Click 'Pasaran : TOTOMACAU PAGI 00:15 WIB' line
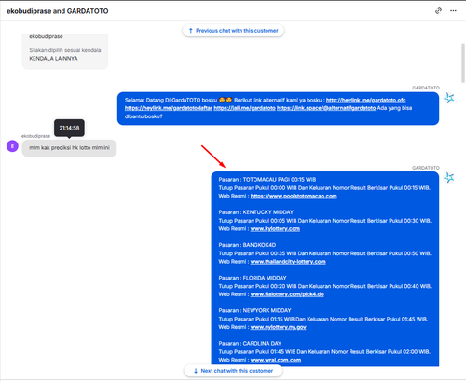 [267, 180]
